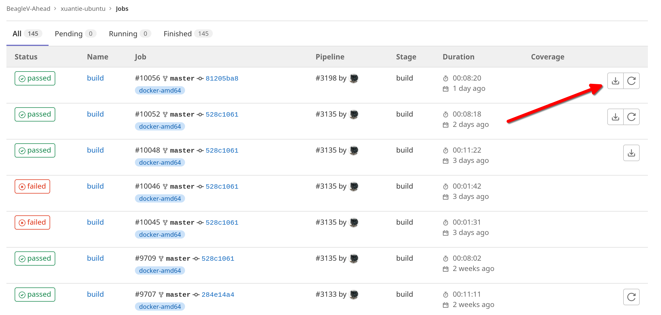Click '1 day ago' timestamp
Viewport: 661px width, 315px height.
click(x=469, y=89)
